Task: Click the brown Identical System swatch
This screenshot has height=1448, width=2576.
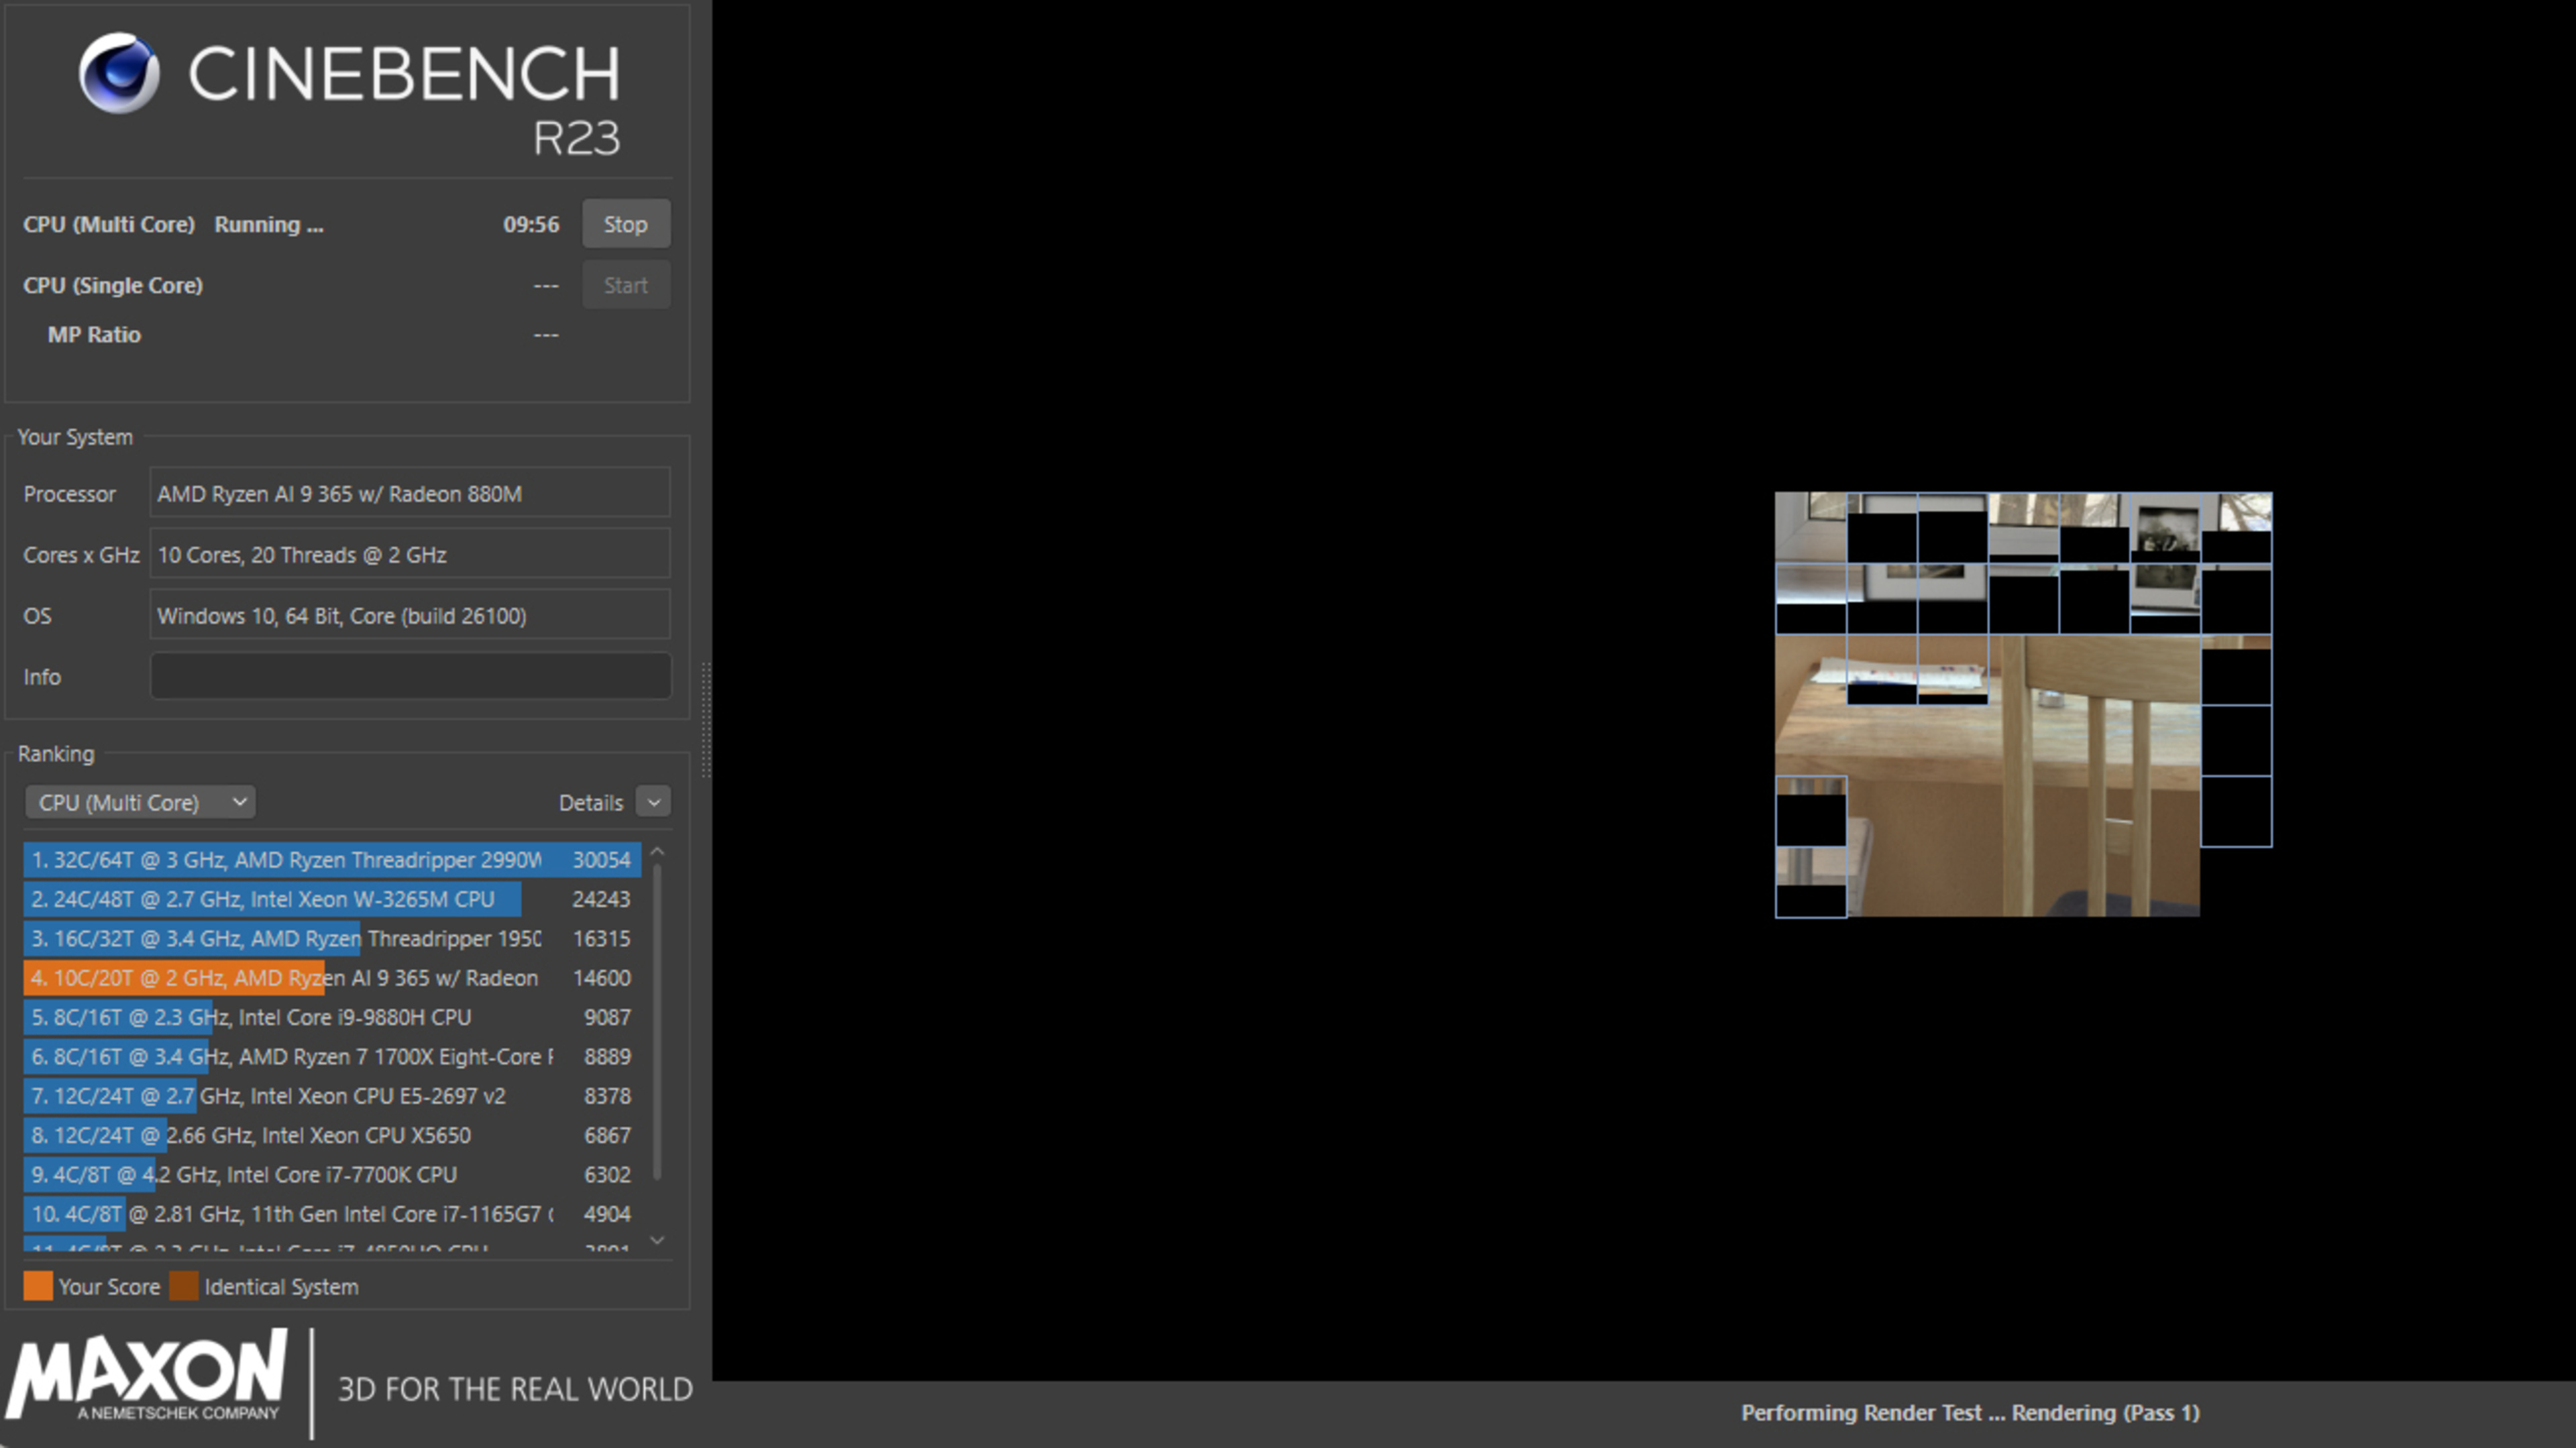Action: tap(184, 1287)
